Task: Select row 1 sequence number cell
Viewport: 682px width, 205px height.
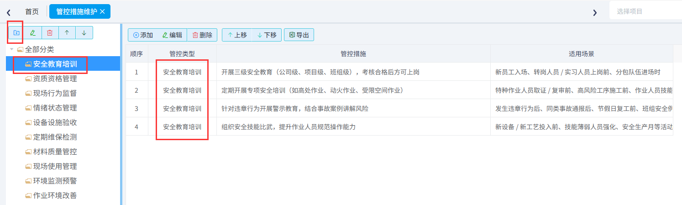Action: (136, 72)
